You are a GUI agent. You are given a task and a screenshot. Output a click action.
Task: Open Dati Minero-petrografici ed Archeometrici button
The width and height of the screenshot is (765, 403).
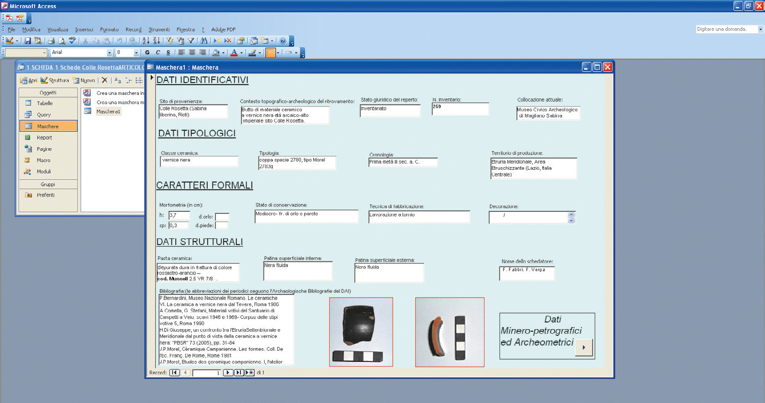[x=584, y=347]
